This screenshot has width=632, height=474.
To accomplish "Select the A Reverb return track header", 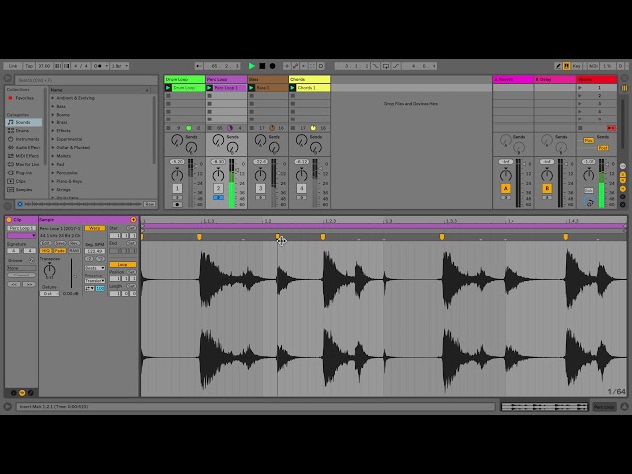I will (513, 79).
